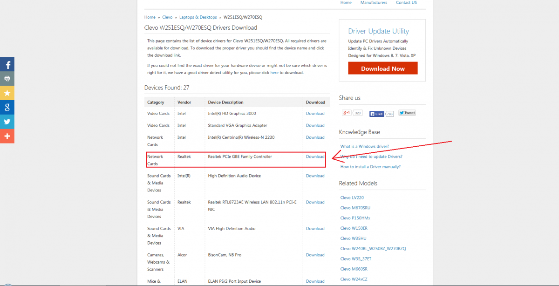
Task: Open related model Clevo W150ER
Action: (354, 228)
